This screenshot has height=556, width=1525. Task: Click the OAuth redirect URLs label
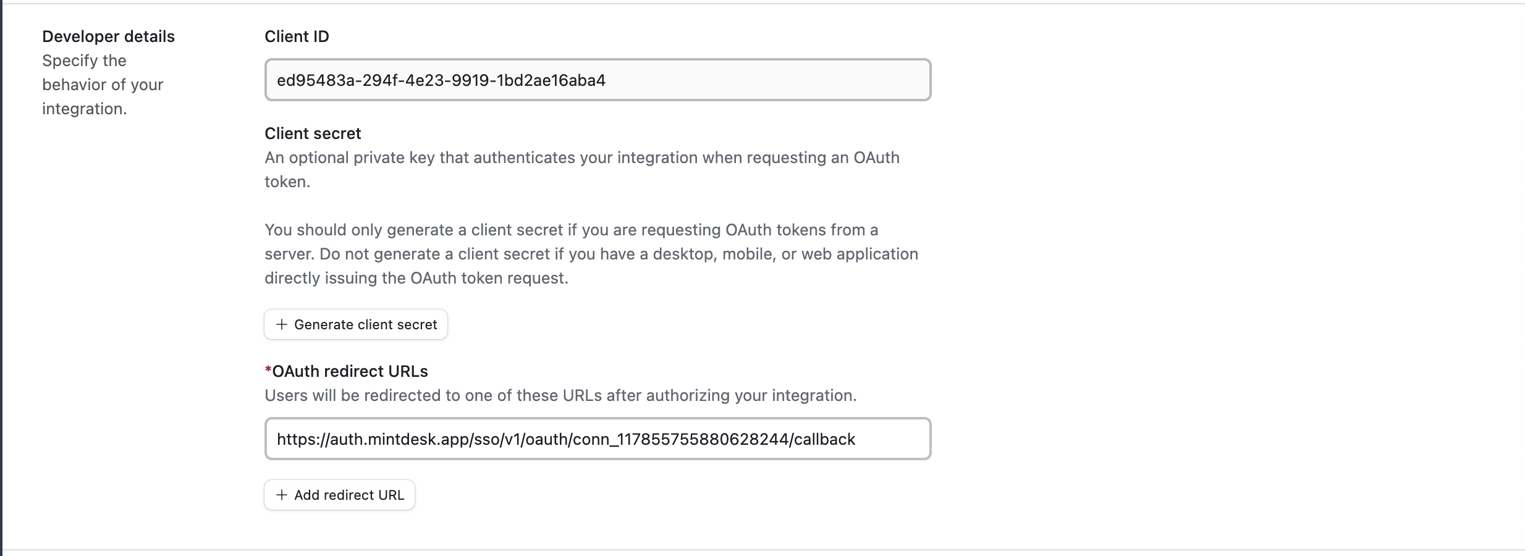(349, 371)
